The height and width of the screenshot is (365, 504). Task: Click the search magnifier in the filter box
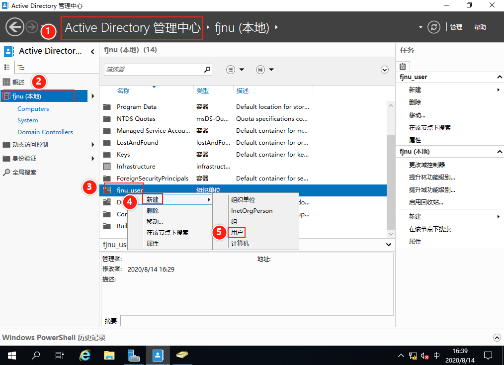point(207,69)
